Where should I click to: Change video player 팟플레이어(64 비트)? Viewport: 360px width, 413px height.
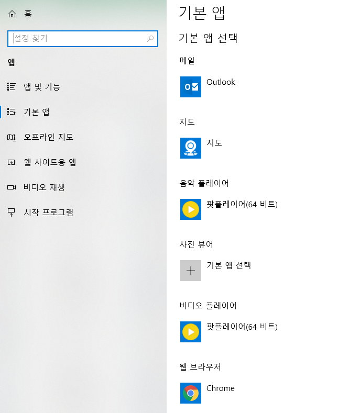(x=242, y=327)
